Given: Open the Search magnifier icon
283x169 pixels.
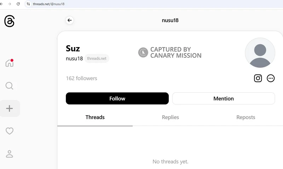Looking at the screenshot, I should 10,86.
